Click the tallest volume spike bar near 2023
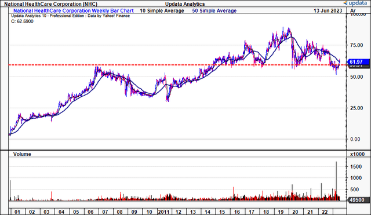 336,181
